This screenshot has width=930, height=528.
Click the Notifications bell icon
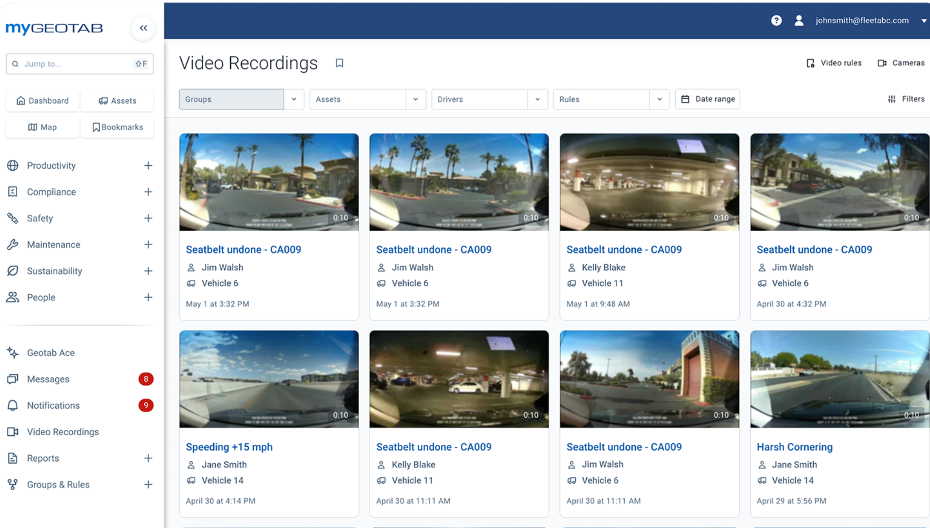tap(13, 405)
